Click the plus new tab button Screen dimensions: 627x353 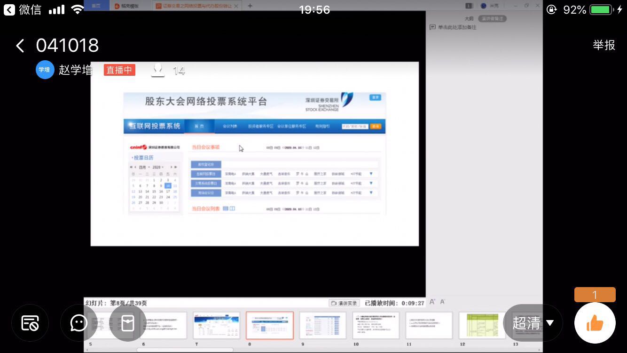250,6
